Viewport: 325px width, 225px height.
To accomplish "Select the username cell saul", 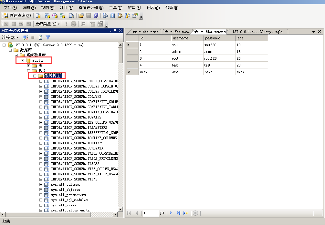I will click(x=187, y=45).
